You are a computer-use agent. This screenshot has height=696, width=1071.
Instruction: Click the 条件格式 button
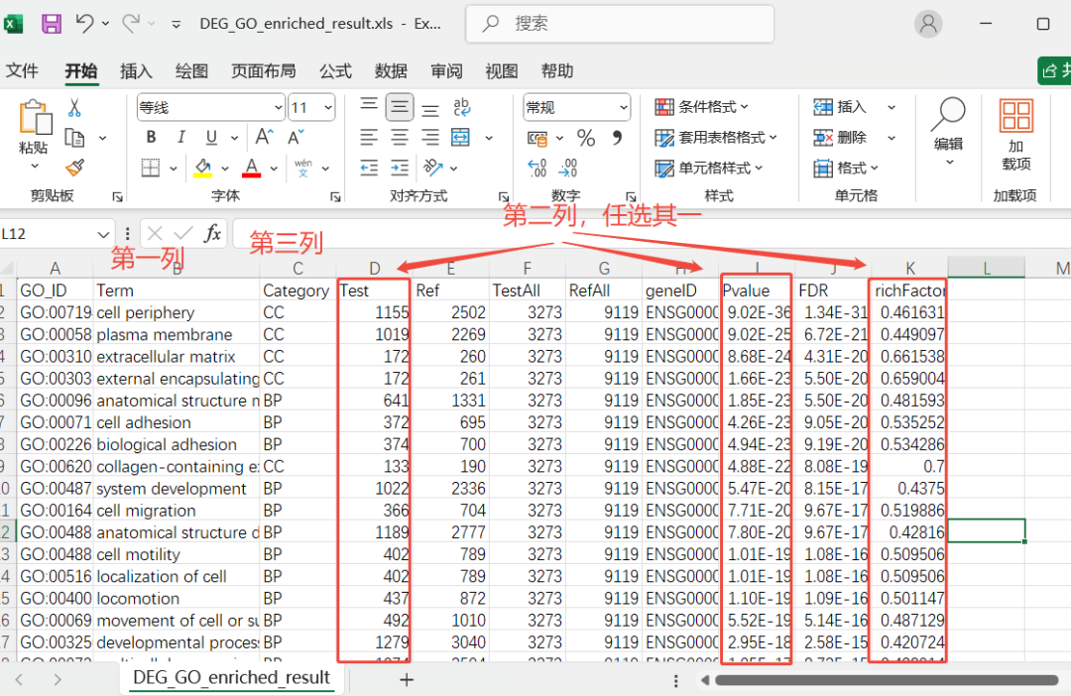(703, 107)
